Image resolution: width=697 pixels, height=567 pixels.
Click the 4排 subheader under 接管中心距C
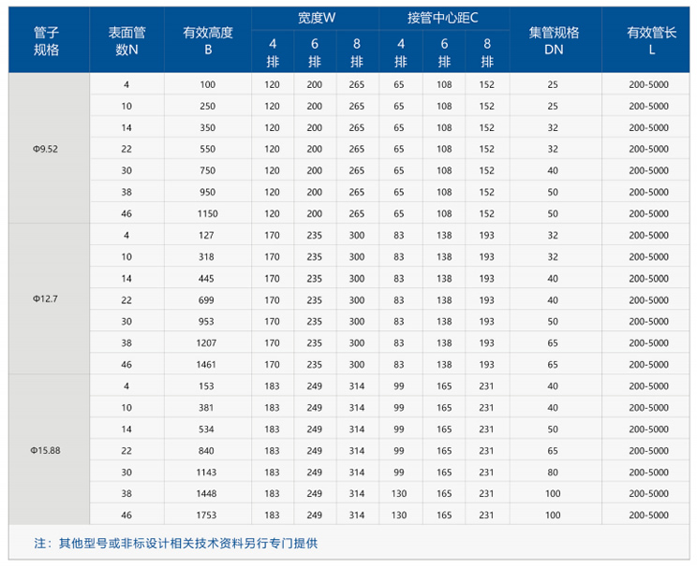tap(401, 52)
